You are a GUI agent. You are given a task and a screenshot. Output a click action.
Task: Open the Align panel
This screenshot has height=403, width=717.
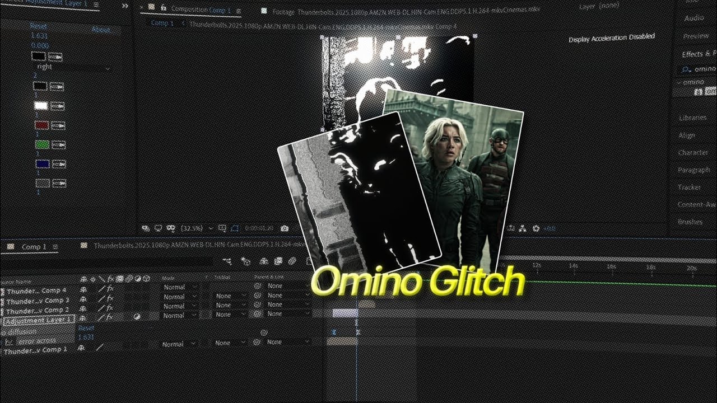point(686,135)
